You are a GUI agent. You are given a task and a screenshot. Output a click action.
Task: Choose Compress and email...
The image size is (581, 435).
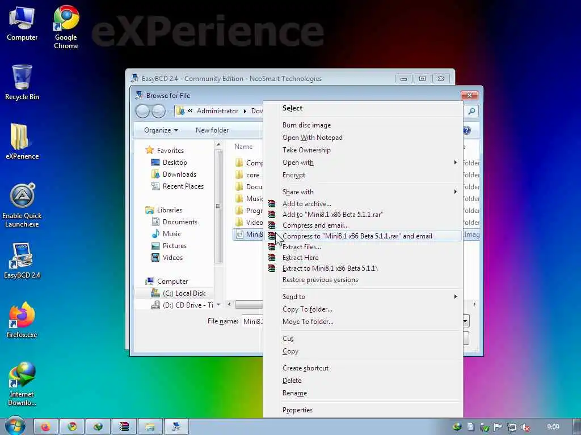click(363, 225)
